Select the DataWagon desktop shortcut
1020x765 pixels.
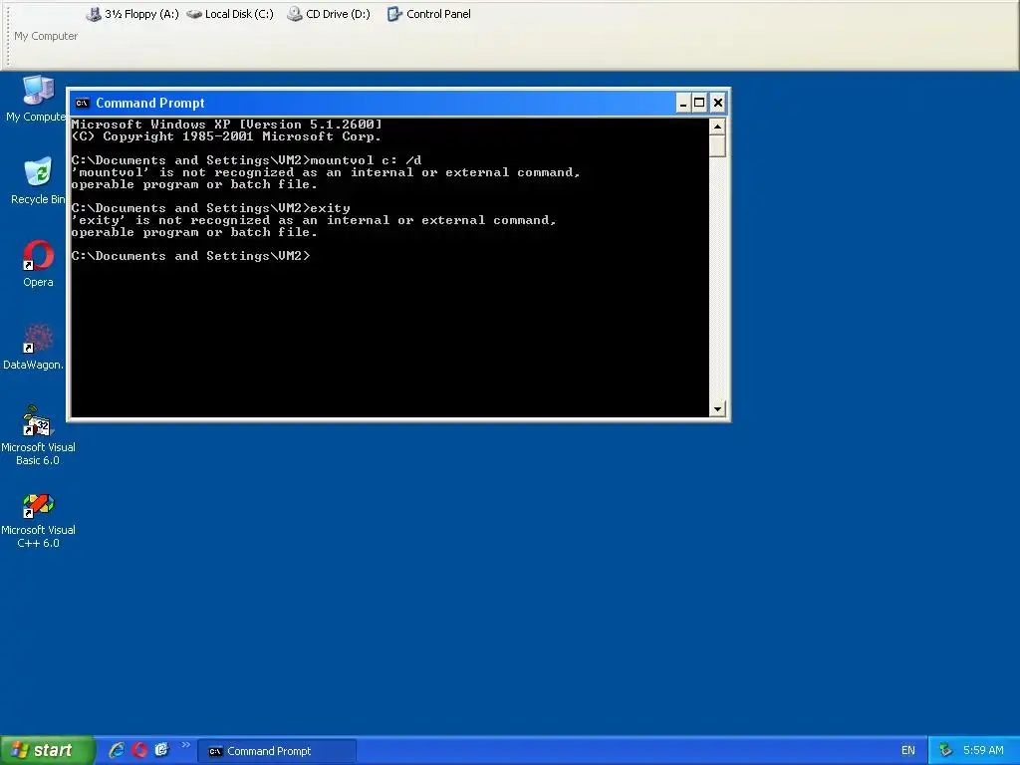(34, 346)
